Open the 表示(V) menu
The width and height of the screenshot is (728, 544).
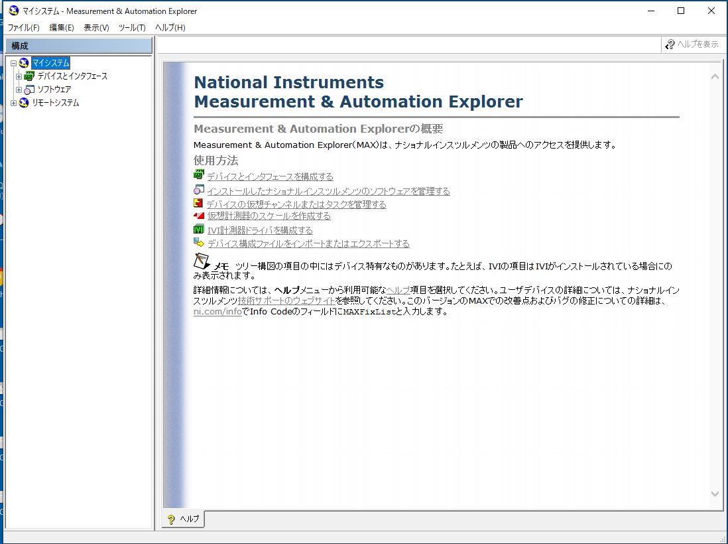coord(96,28)
